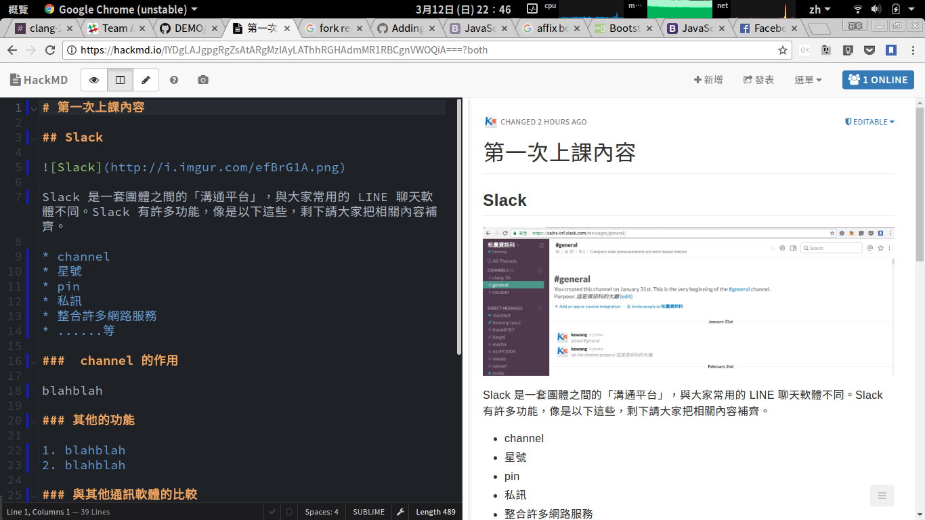This screenshot has width=925, height=520.
Task: Reload the page in Chrome
Action: 49,50
